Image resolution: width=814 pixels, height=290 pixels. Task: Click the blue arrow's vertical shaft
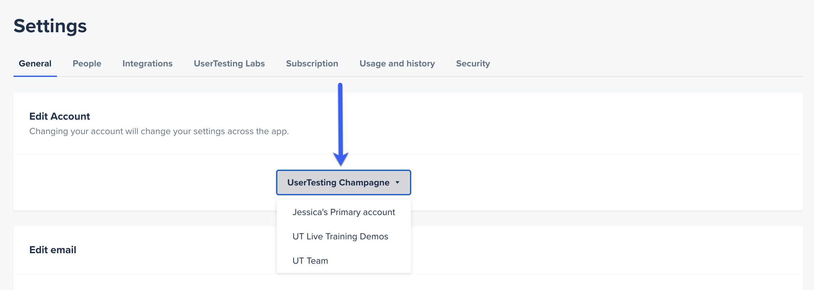340,118
